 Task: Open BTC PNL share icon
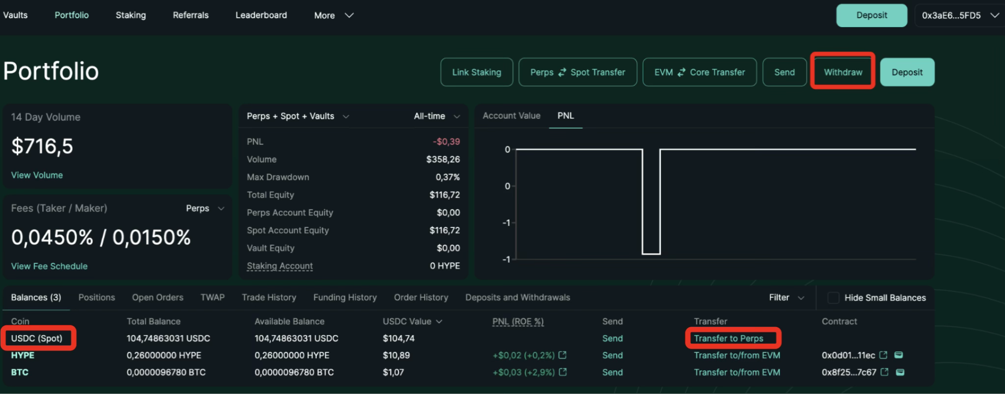(563, 372)
